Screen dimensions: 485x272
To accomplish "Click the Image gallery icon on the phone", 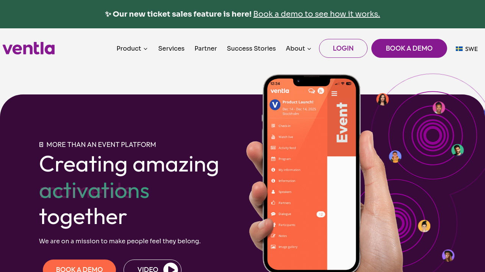I will [x=273, y=247].
